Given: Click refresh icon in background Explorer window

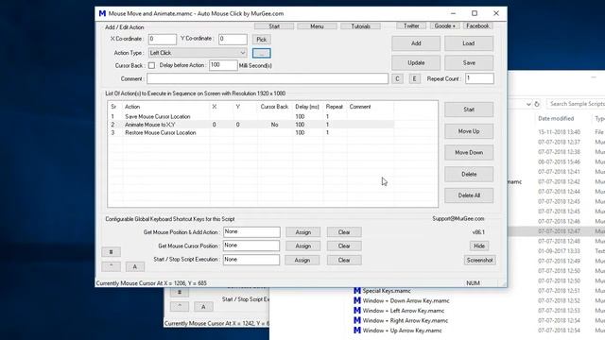Looking at the screenshot, I should pos(537,104).
